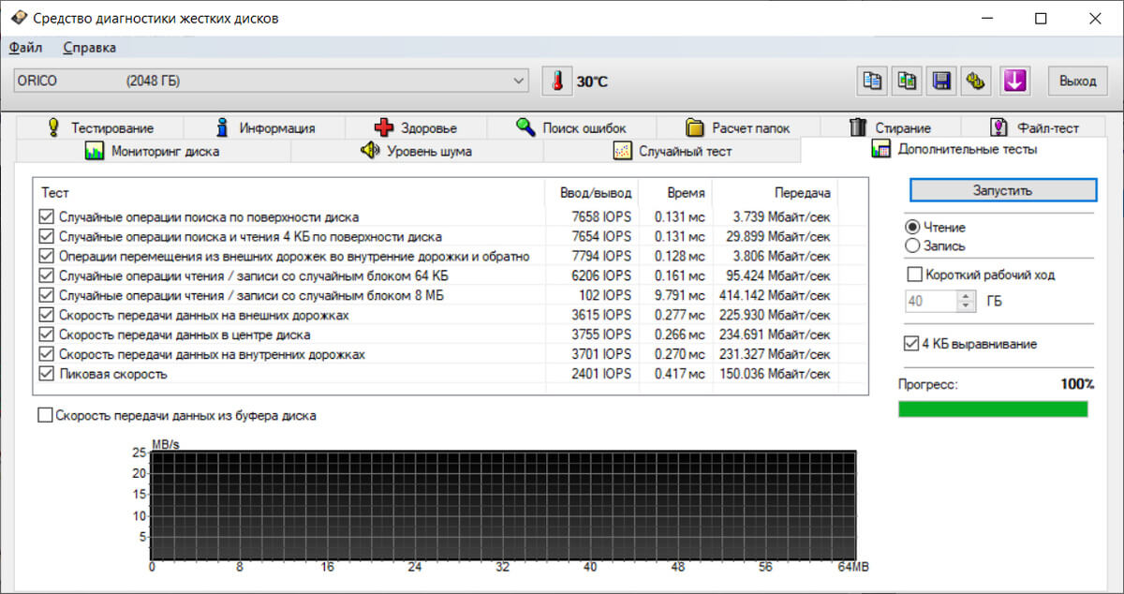Expand the ORICO disk selection dropdown
Viewport: 1124px width, 594px height.
point(520,82)
